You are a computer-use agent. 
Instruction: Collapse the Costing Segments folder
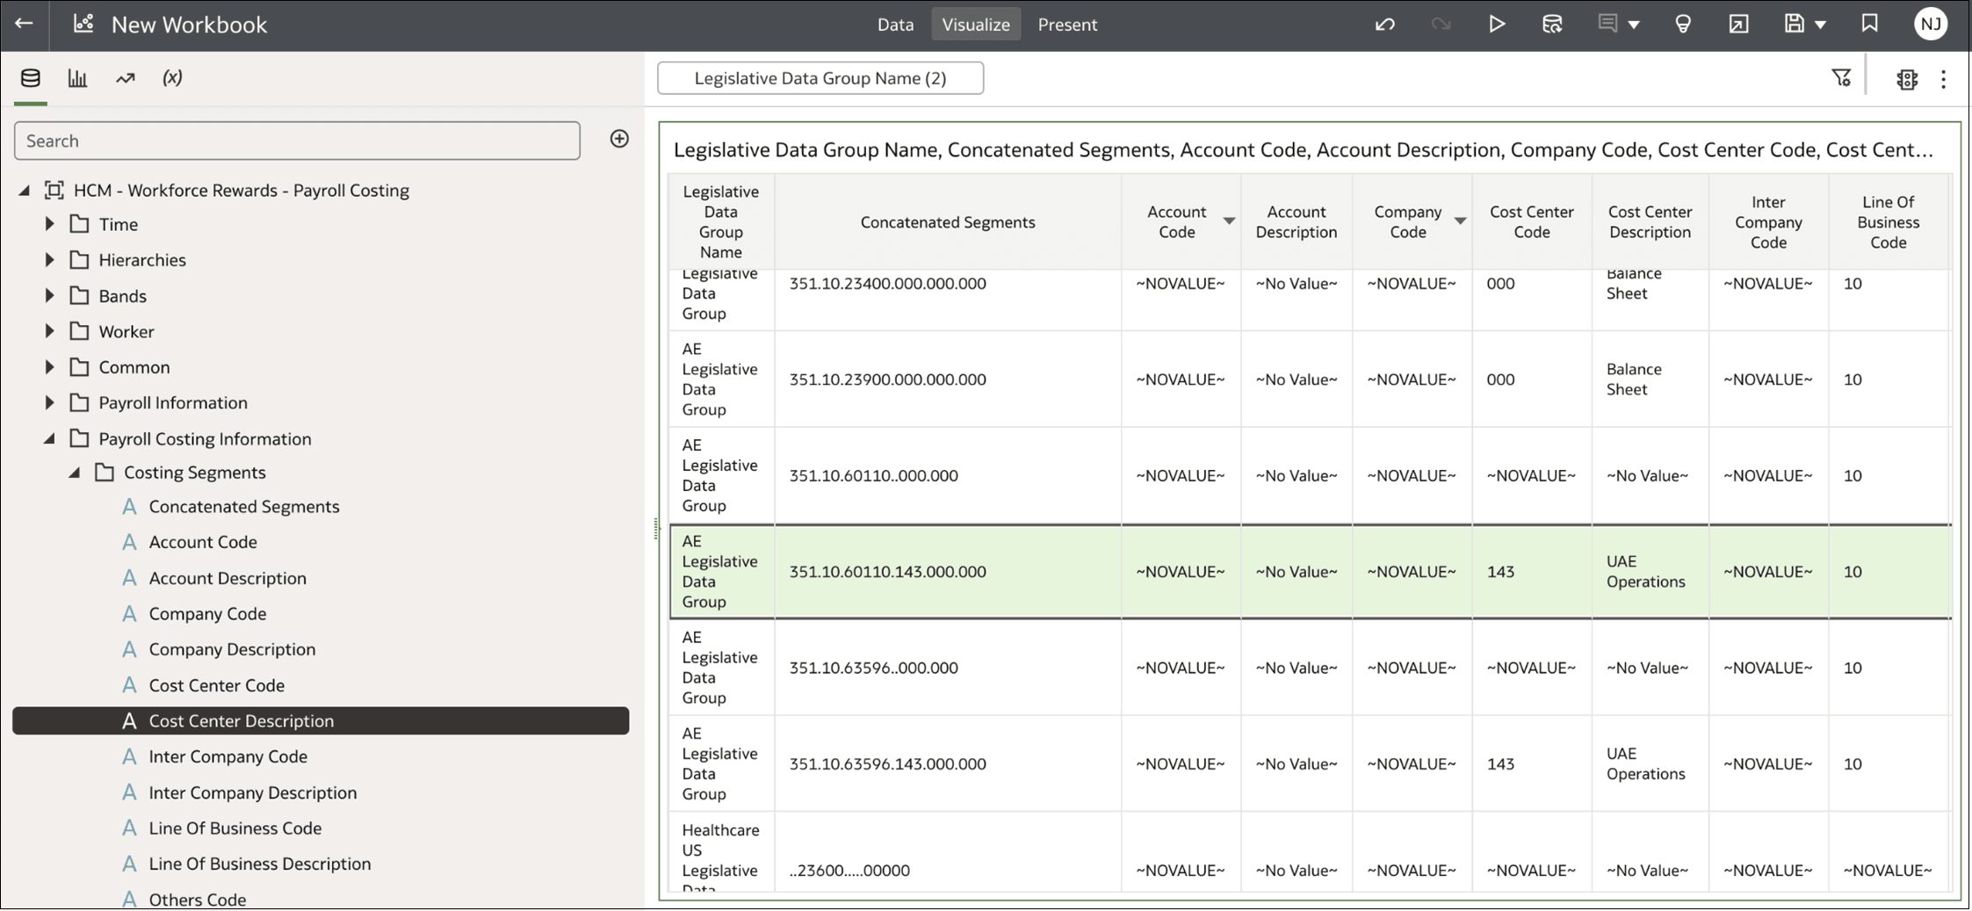pyautogui.click(x=75, y=473)
